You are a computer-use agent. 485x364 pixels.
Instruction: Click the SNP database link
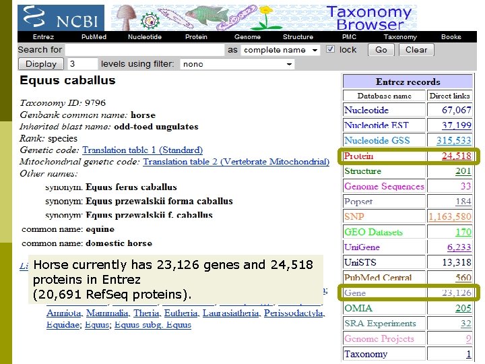354,216
